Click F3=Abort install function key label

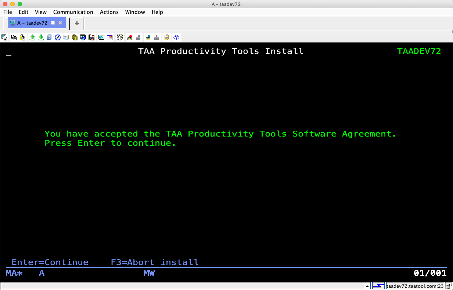pyautogui.click(x=155, y=262)
